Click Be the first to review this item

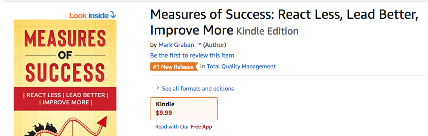pyautogui.click(x=192, y=55)
